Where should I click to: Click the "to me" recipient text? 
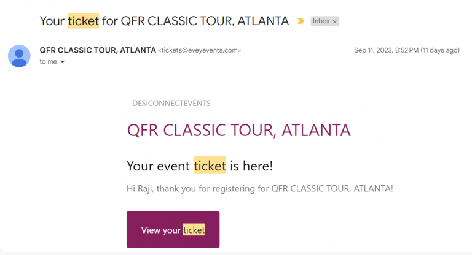tap(47, 62)
